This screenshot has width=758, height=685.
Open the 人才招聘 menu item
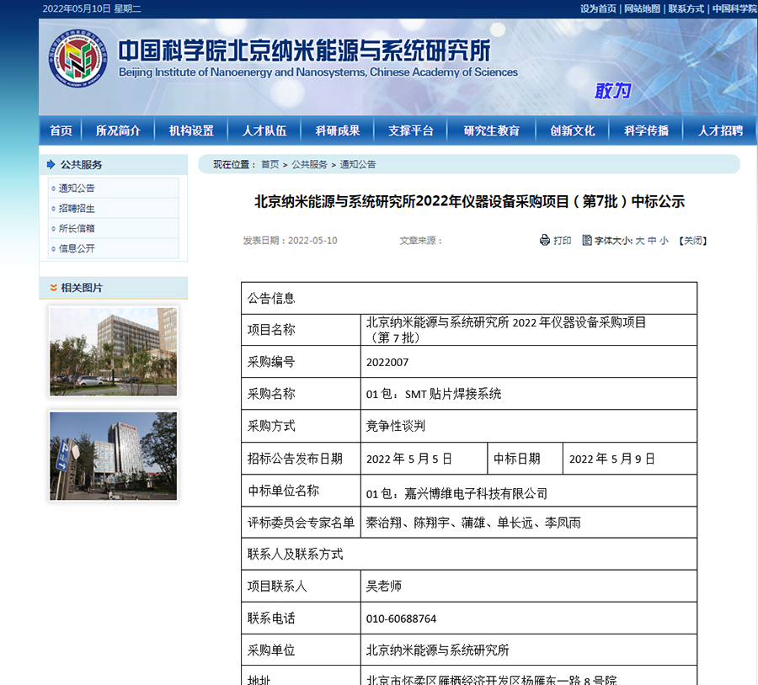[720, 130]
